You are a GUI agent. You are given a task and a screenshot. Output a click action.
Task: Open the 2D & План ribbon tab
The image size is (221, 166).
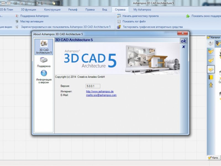click(x=6, y=10)
